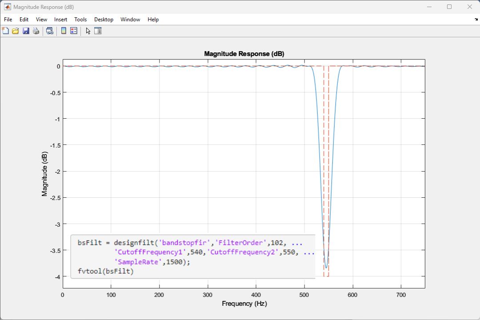Insert a colorbar from the toolbar

(64, 31)
